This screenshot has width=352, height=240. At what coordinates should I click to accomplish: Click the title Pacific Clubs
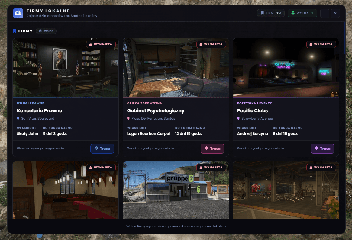(x=252, y=110)
